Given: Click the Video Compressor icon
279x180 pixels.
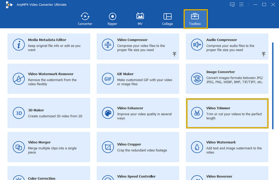Looking at the screenshot, I should pyautogui.click(x=108, y=45).
